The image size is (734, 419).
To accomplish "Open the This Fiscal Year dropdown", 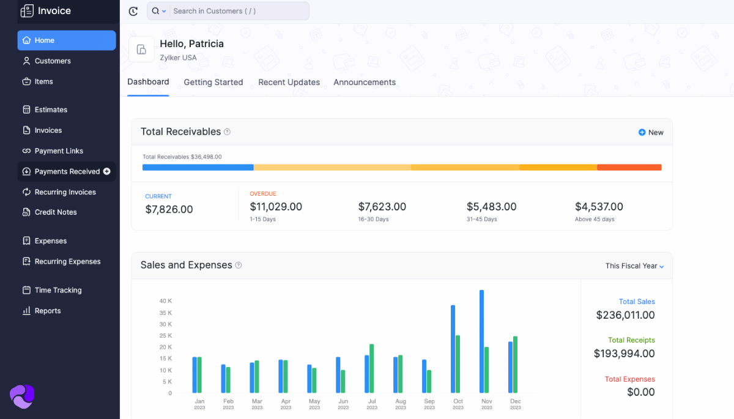I will click(x=634, y=266).
